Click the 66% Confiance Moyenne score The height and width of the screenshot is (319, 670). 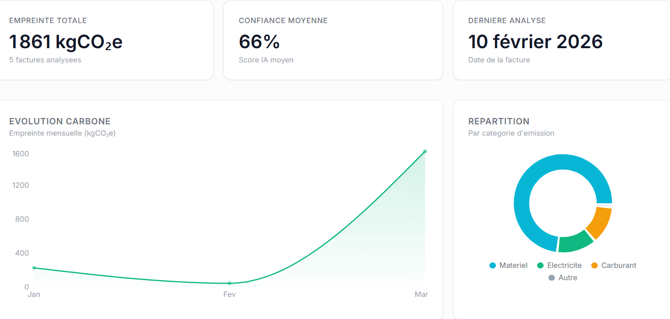[259, 41]
